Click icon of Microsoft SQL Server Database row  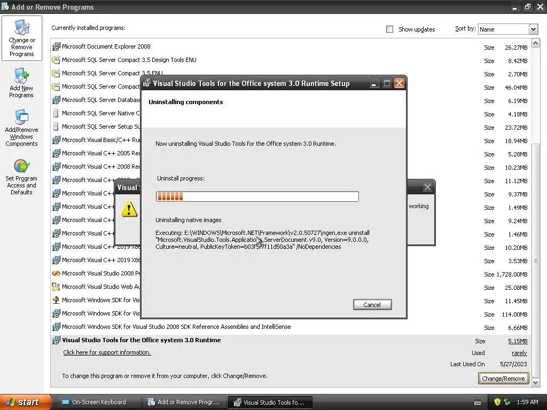56,100
